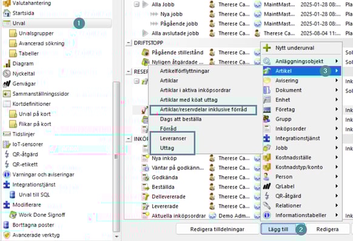The image size is (353, 241).
Task: Select the Alla avslutade jobb row
Action: click(175, 33)
